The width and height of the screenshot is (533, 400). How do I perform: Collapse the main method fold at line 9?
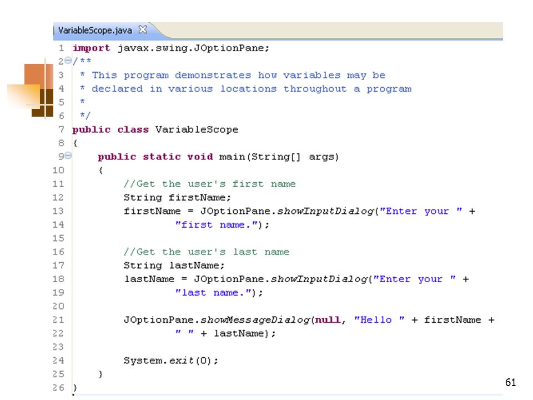coord(68,156)
